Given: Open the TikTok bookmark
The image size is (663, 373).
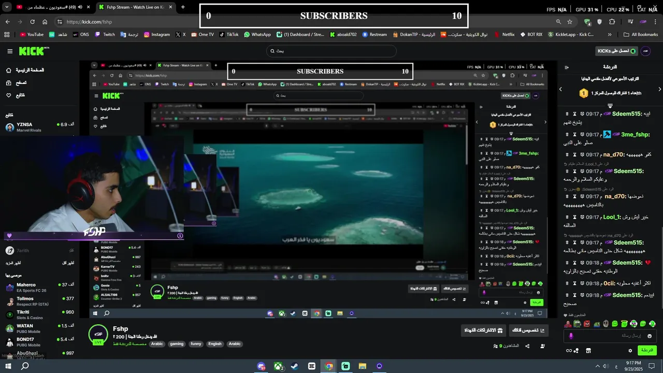Looking at the screenshot, I should [x=229, y=35].
